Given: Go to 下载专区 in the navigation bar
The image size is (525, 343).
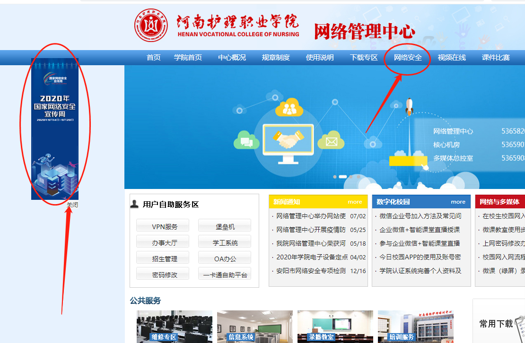Looking at the screenshot, I should click(x=364, y=58).
